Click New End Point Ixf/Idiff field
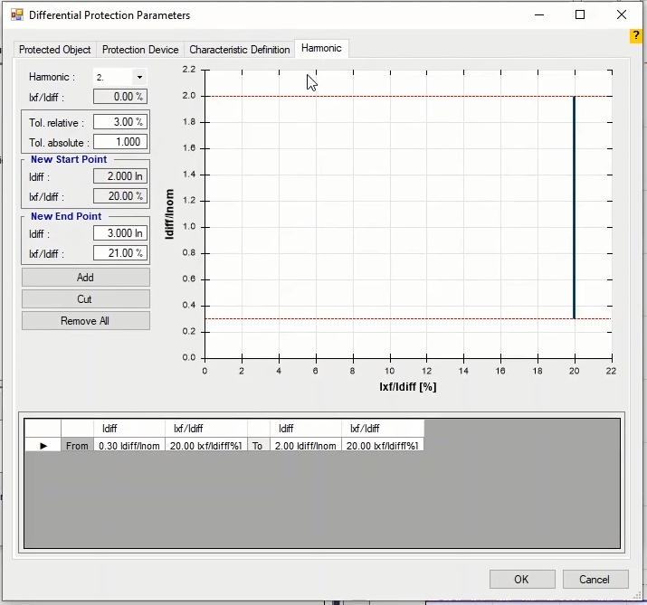The width and height of the screenshot is (647, 605). [x=120, y=254]
